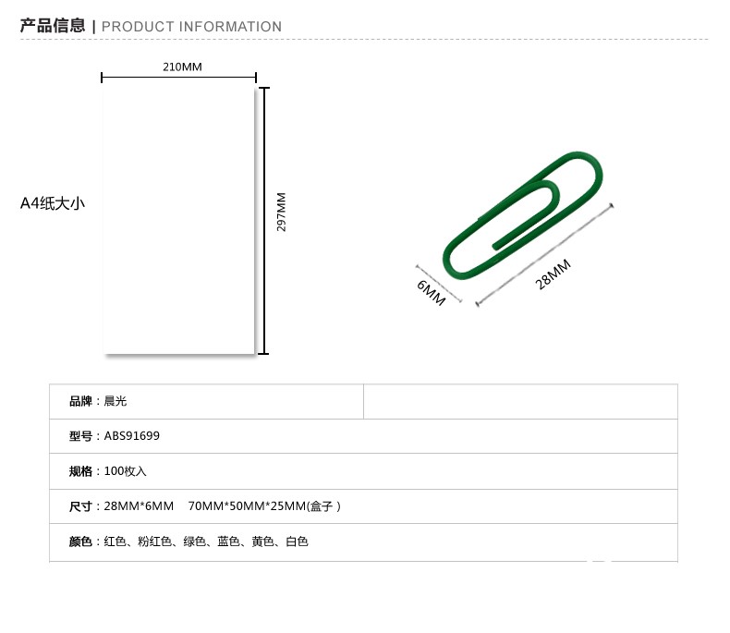Click the green paper clip image

point(522,215)
